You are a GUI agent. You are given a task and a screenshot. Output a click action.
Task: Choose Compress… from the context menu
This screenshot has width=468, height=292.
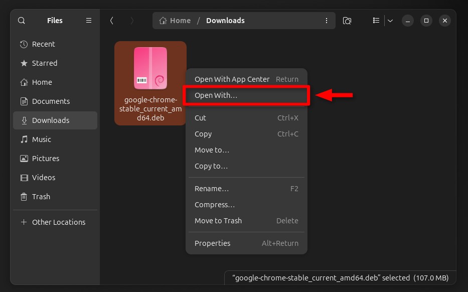pos(246,205)
